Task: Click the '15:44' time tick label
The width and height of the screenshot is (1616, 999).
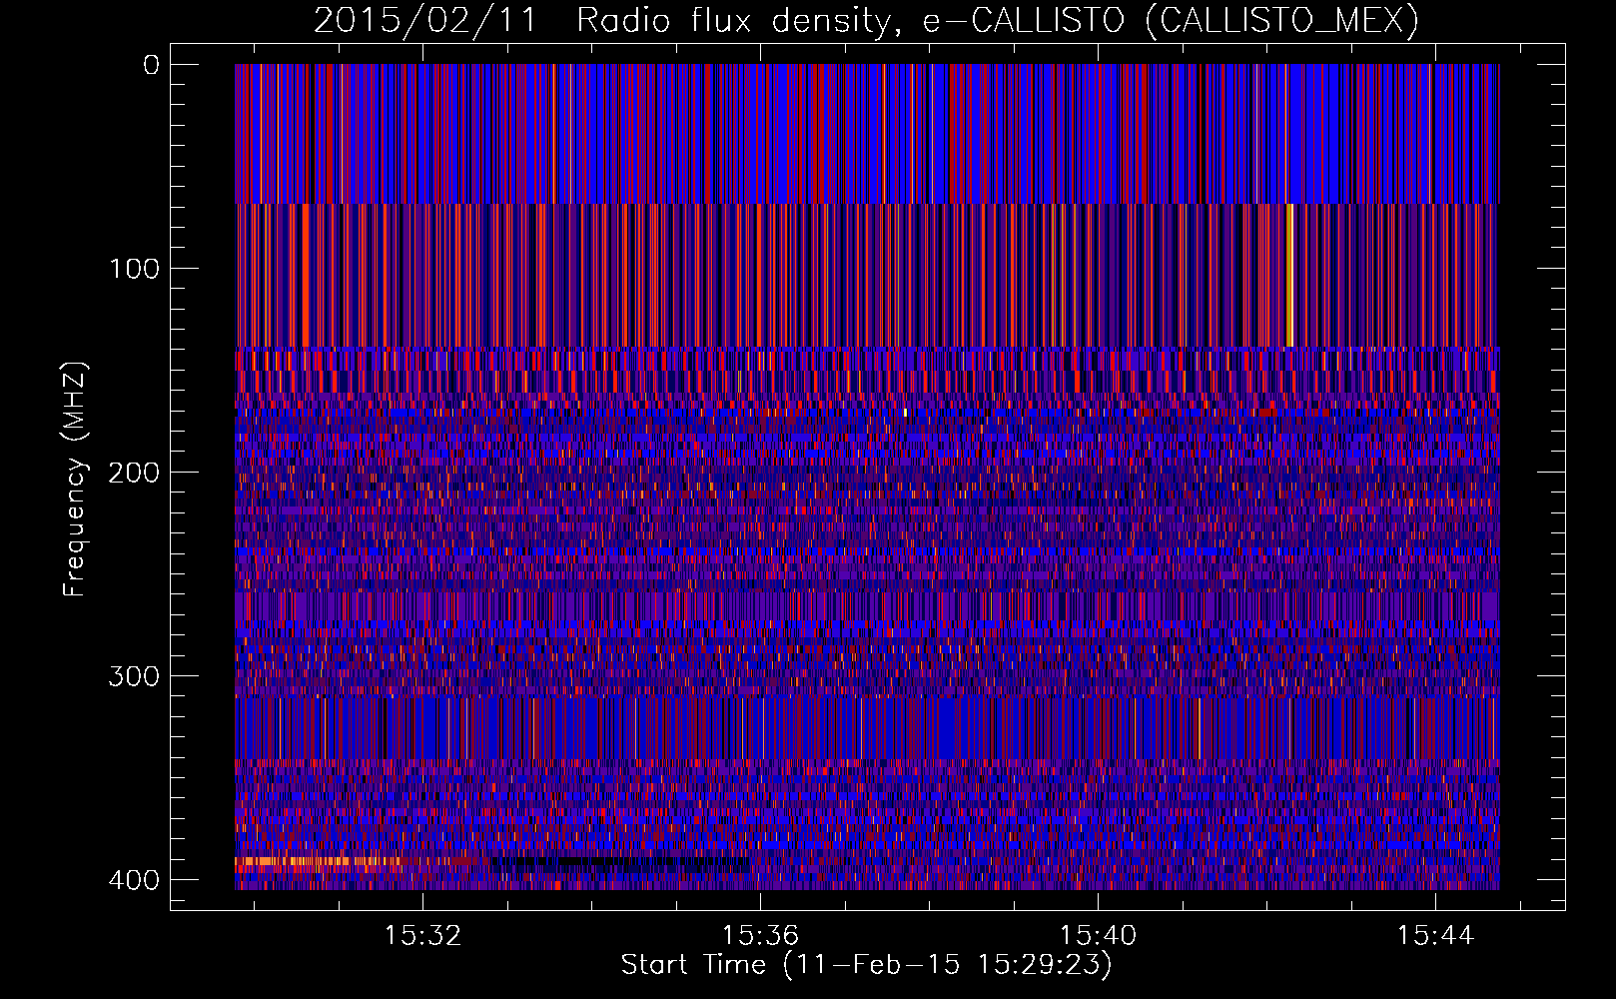Action: 1436,936
